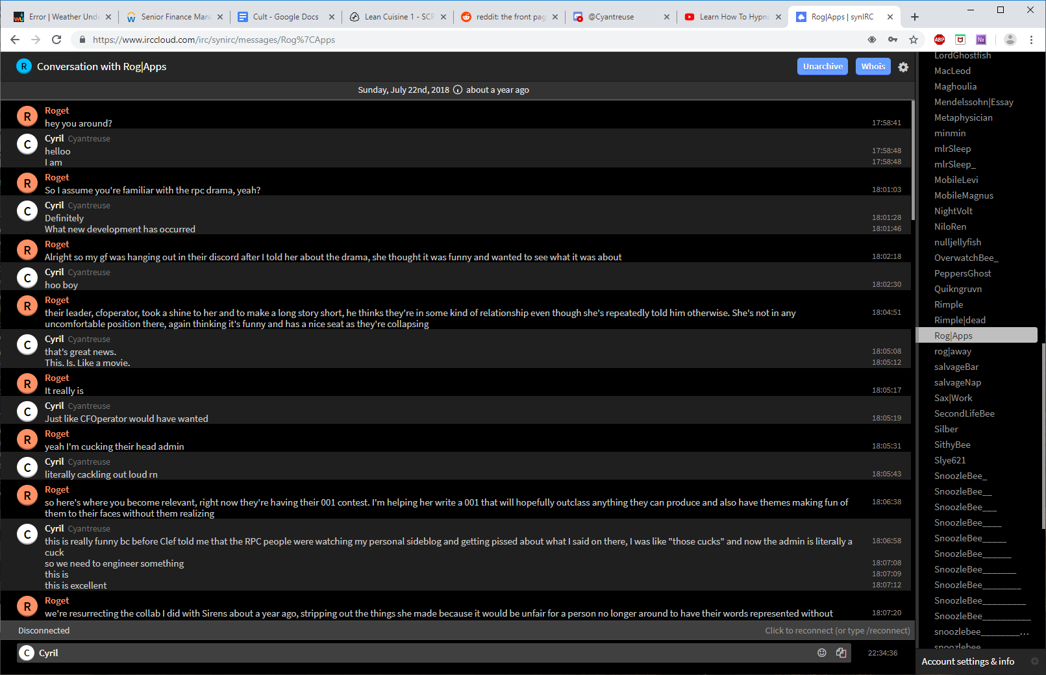1046x675 pixels.
Task: Switch to Cult - Google Docs tab
Action: click(x=286, y=17)
